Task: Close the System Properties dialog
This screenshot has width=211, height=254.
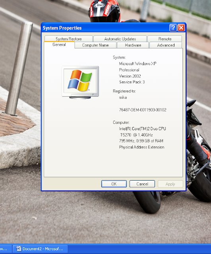Action: 181,28
